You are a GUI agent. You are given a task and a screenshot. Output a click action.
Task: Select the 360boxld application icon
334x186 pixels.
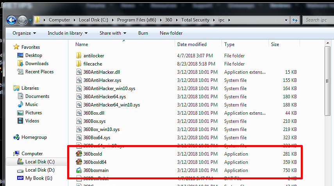[x=79, y=154]
